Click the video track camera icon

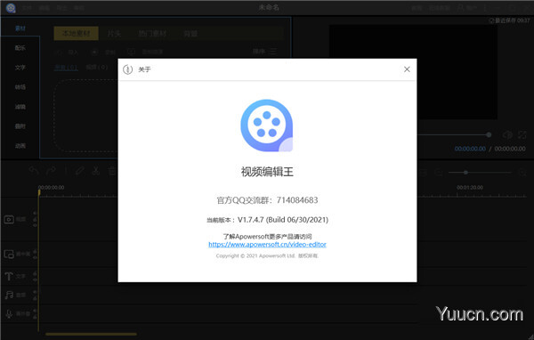[x=9, y=220]
